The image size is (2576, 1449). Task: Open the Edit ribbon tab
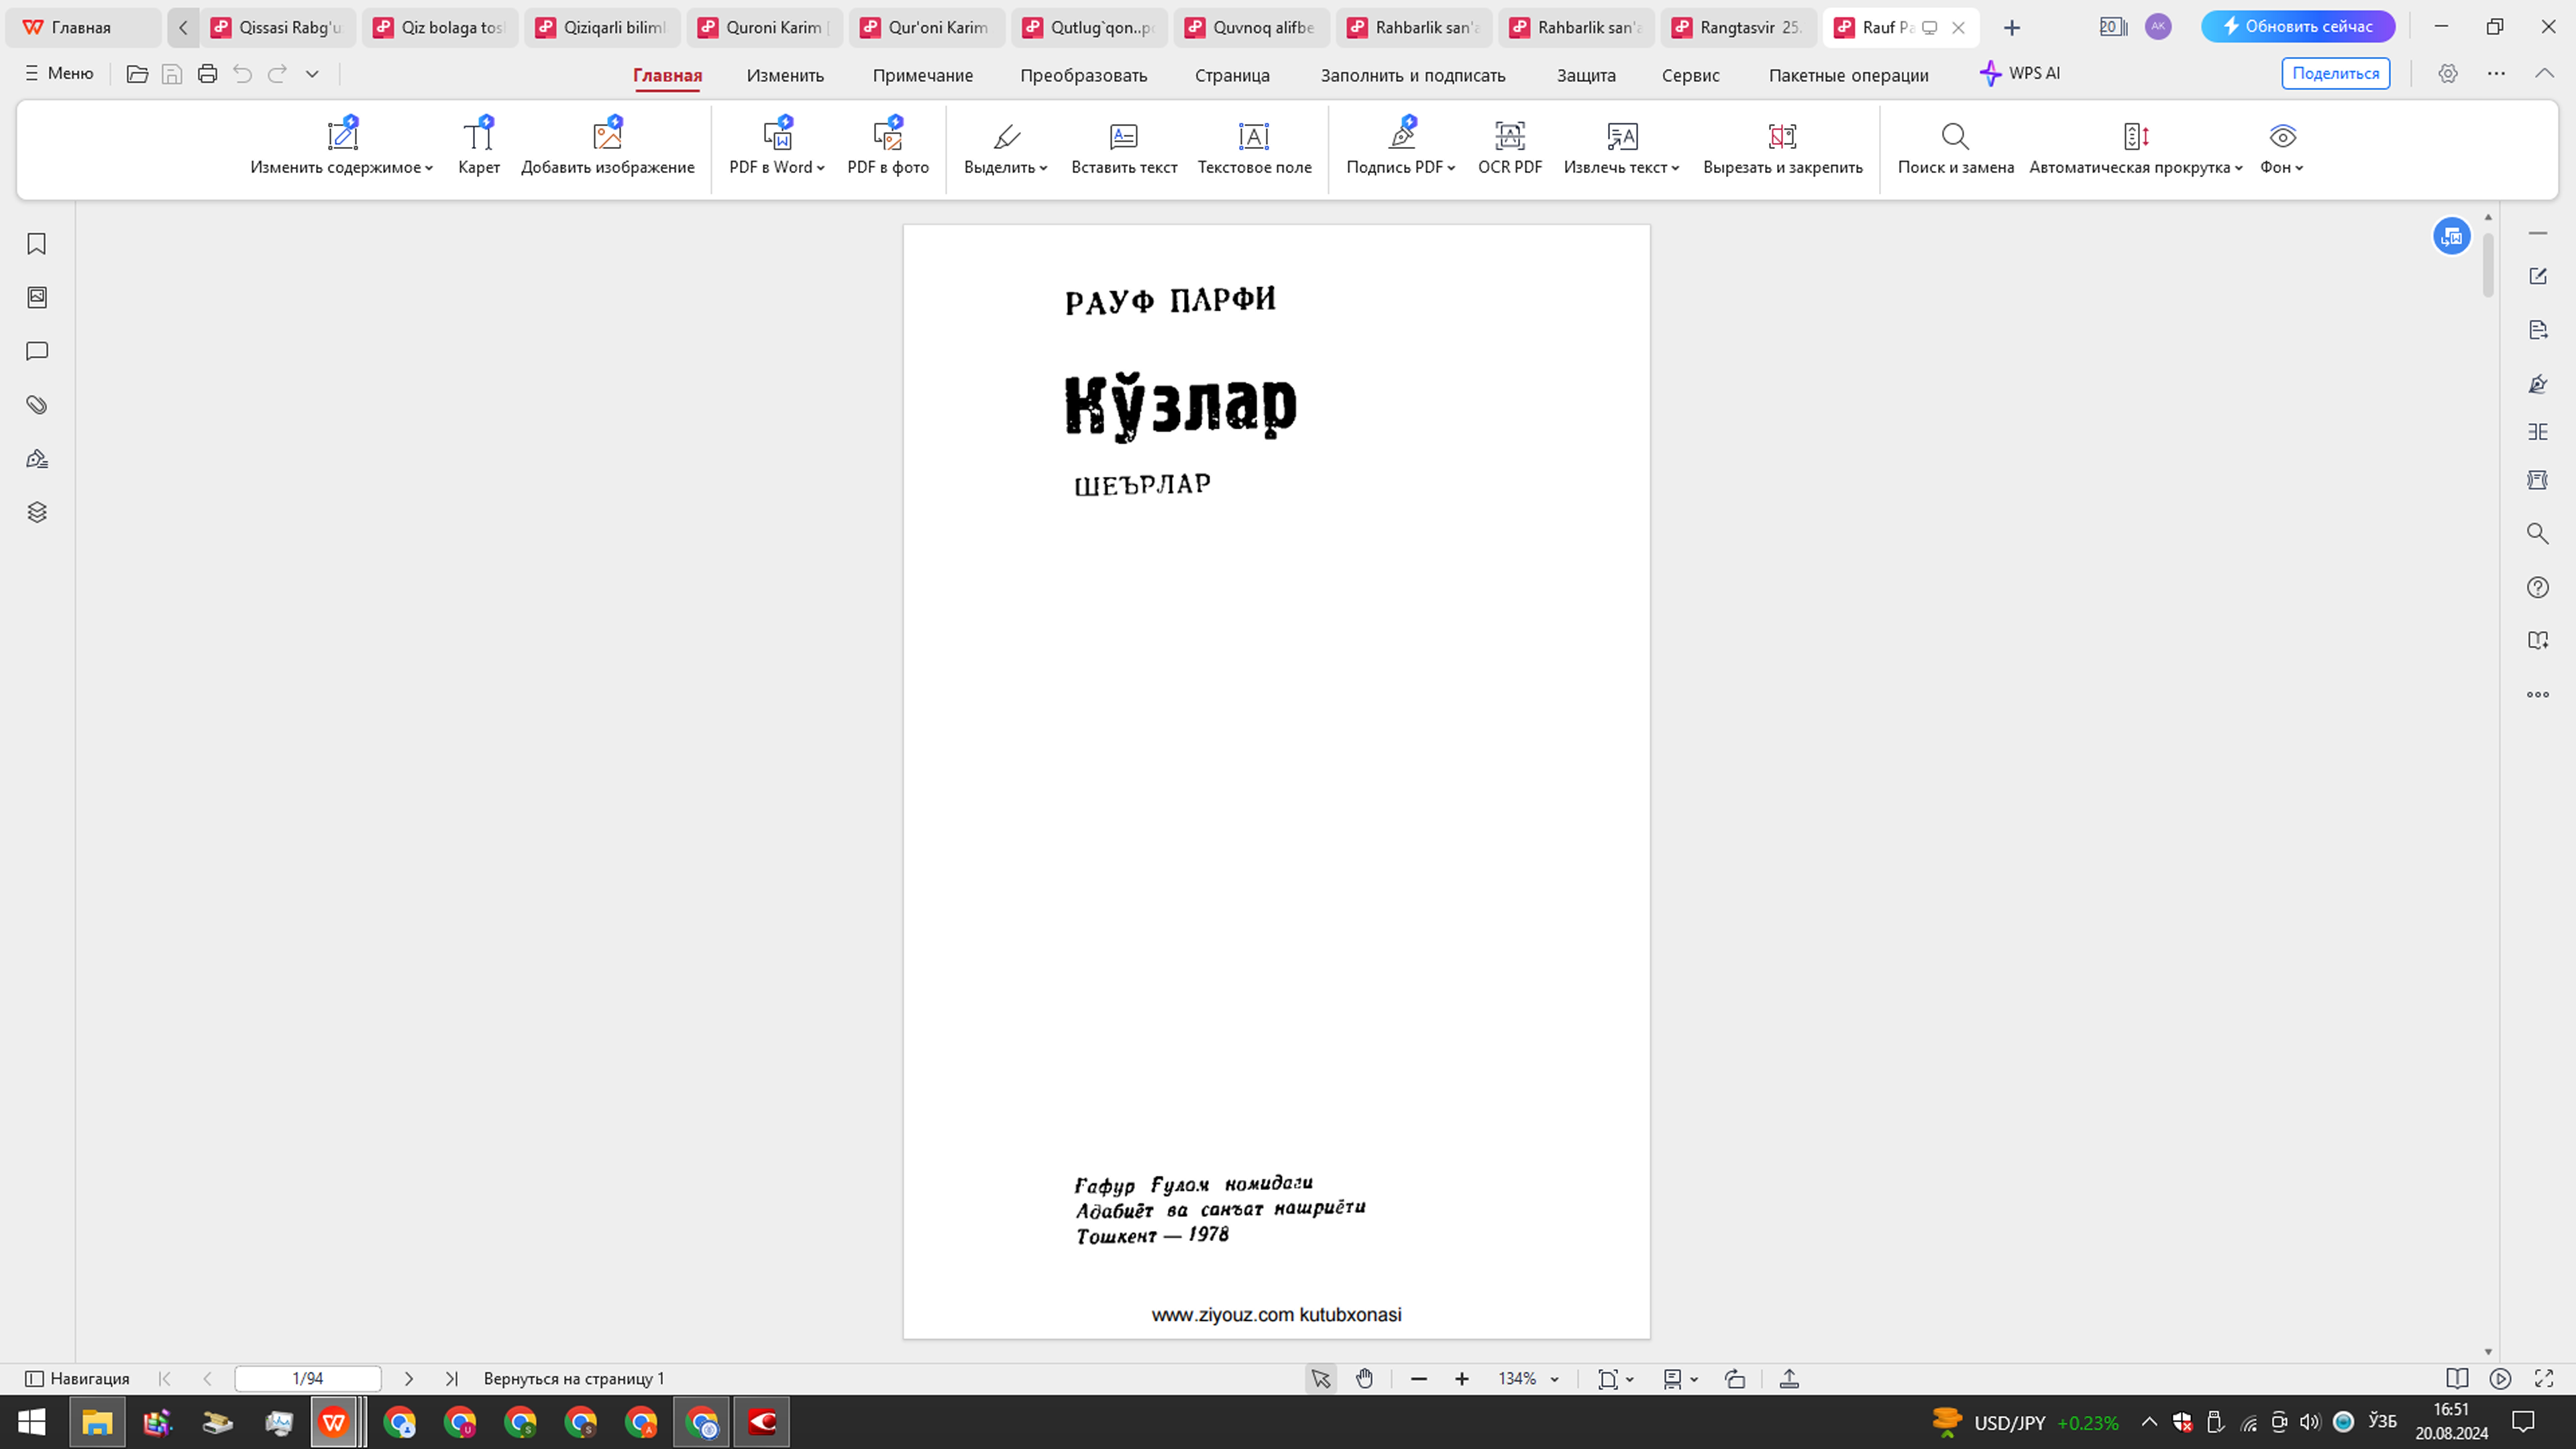(785, 75)
